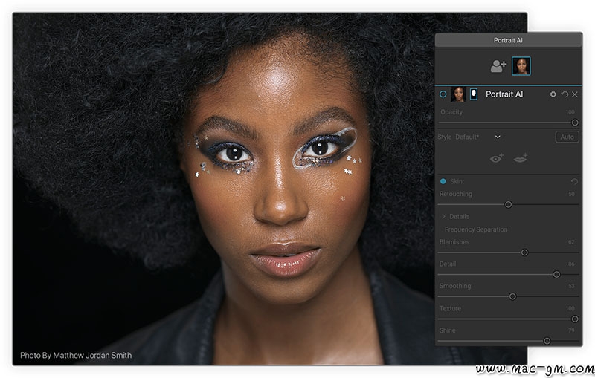Adjust the Opacity slider handle
595x378 pixels.
pyautogui.click(x=575, y=123)
